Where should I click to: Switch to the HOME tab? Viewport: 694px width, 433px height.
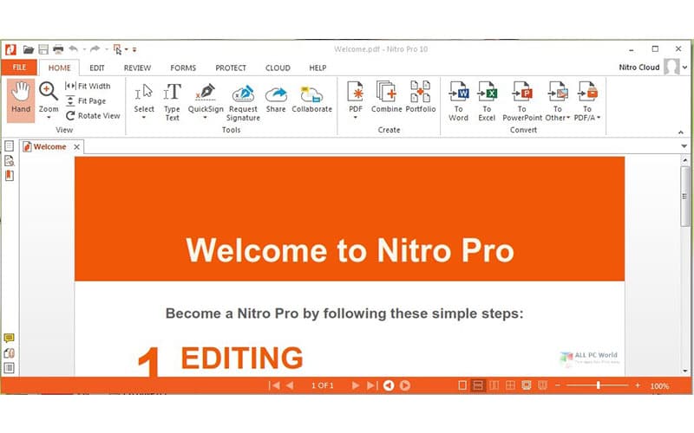pyautogui.click(x=59, y=68)
